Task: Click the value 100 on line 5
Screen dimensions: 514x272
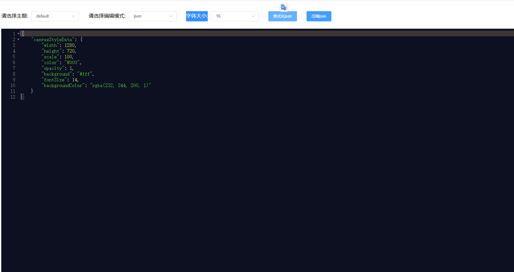Action: pos(68,57)
